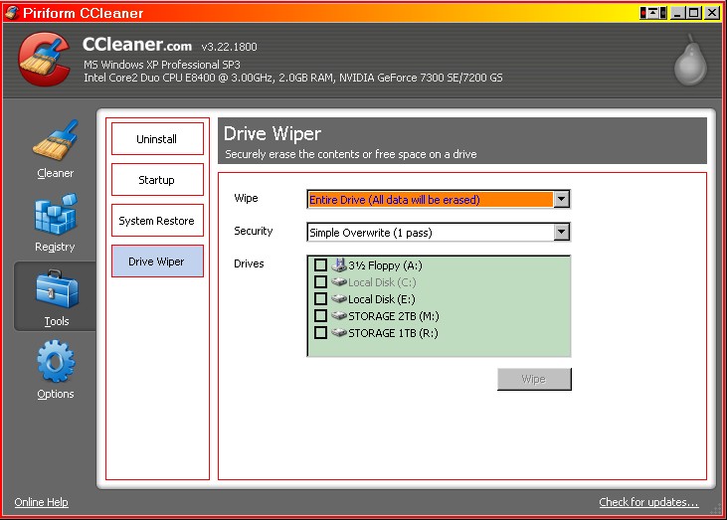
Task: Click Check for updates link
Action: coord(648,502)
